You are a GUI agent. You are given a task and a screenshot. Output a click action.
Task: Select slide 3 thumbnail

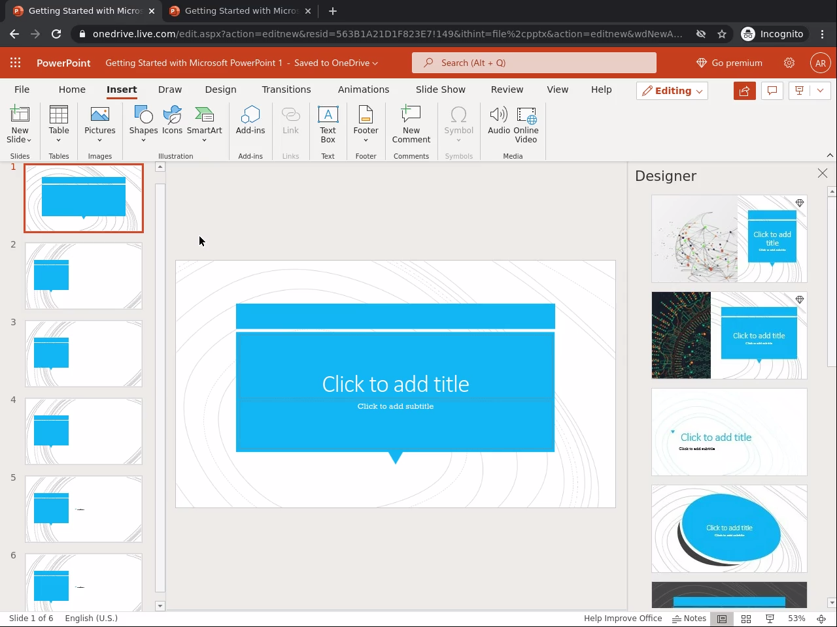84,353
